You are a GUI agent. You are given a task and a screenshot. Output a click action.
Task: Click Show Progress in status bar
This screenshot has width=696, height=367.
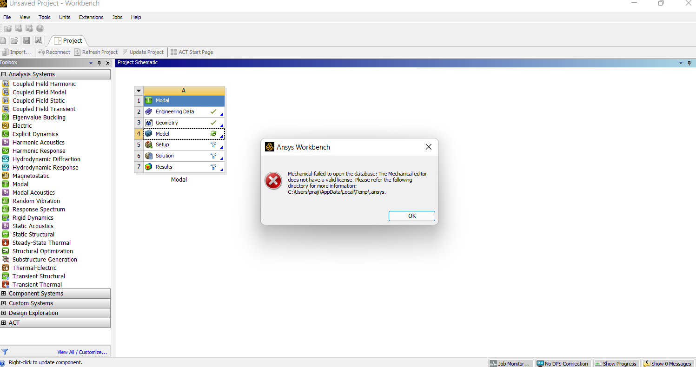click(616, 364)
